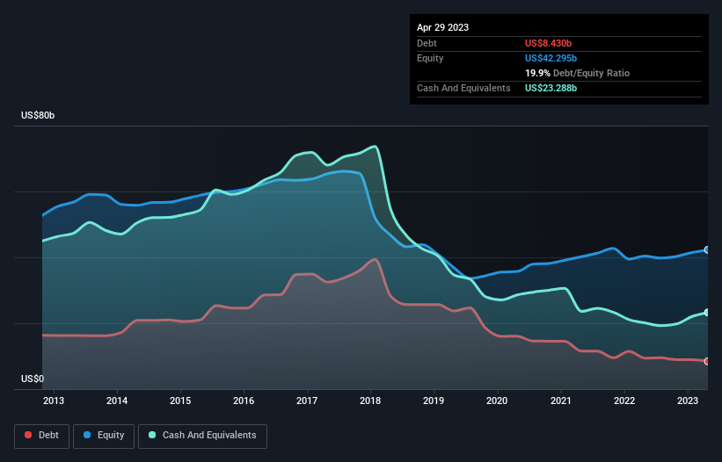
Task: Select the 2013 x-axis label
Action: (54, 401)
